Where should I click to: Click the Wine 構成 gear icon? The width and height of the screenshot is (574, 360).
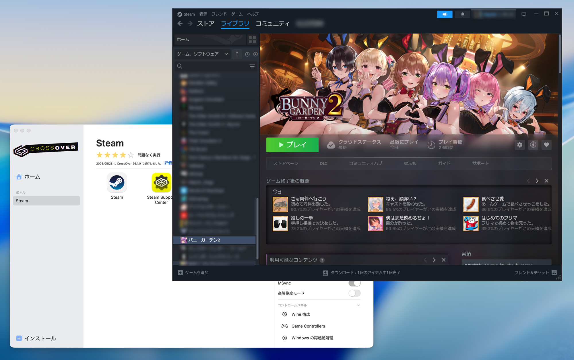click(284, 314)
